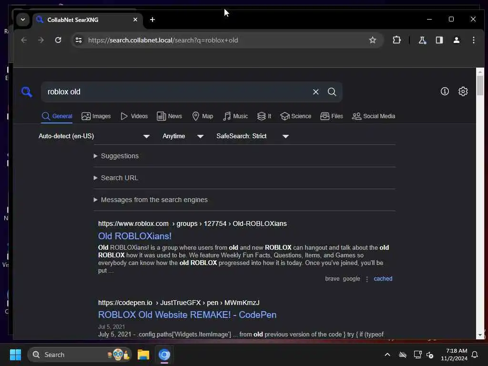This screenshot has width=488, height=366.
Task: Open the Anytime time range dropdown
Action: click(x=183, y=136)
